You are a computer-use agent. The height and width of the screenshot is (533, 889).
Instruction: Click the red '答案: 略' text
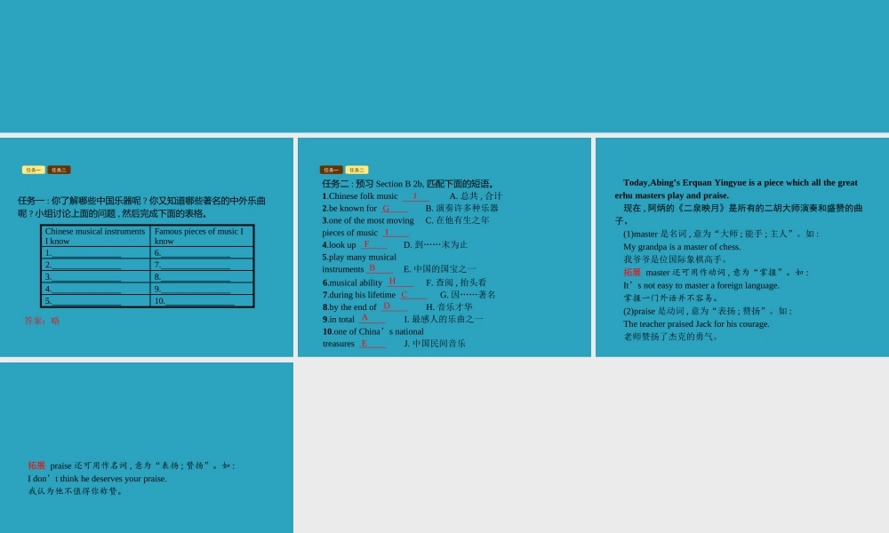[42, 321]
